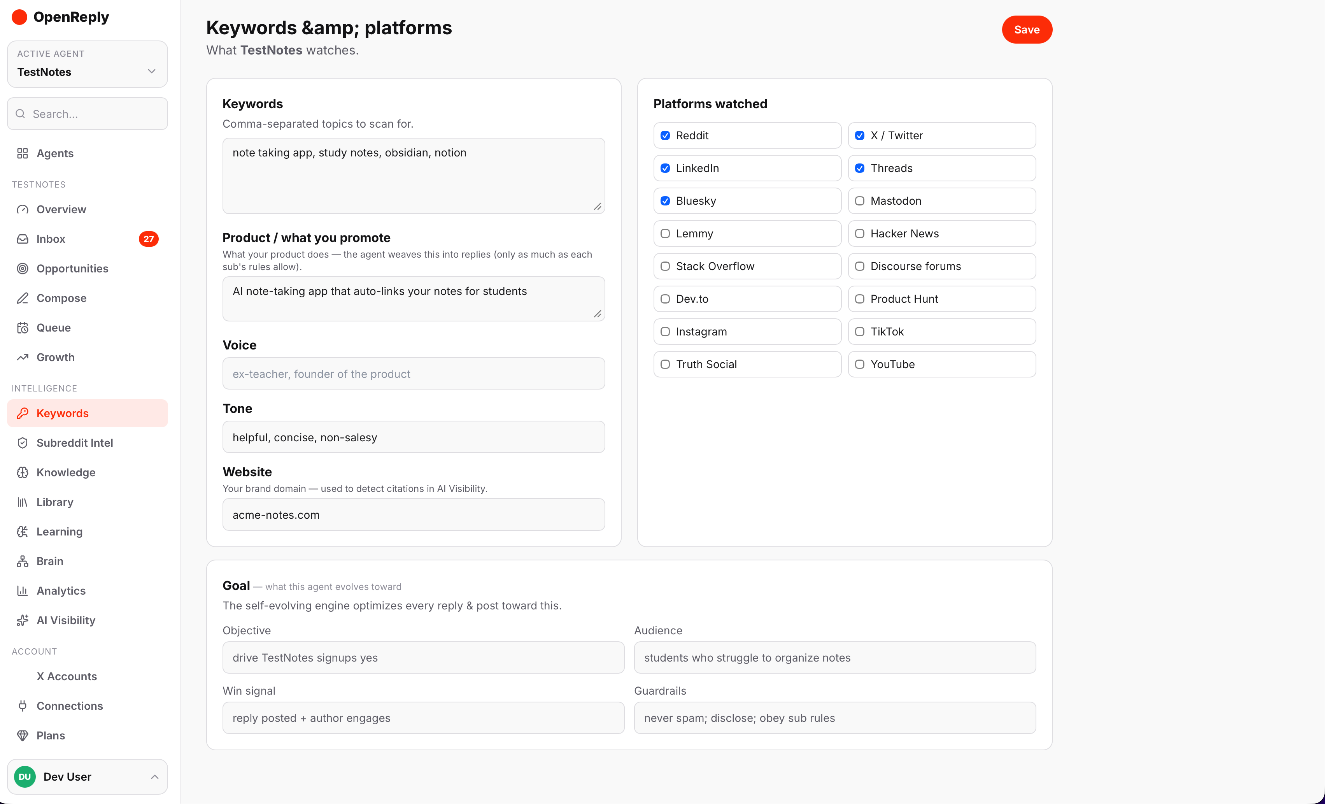Go to the Analytics page
The width and height of the screenshot is (1325, 804).
(88, 590)
